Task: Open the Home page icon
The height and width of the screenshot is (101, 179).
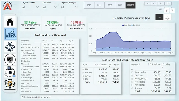Action: (x=10, y=21)
